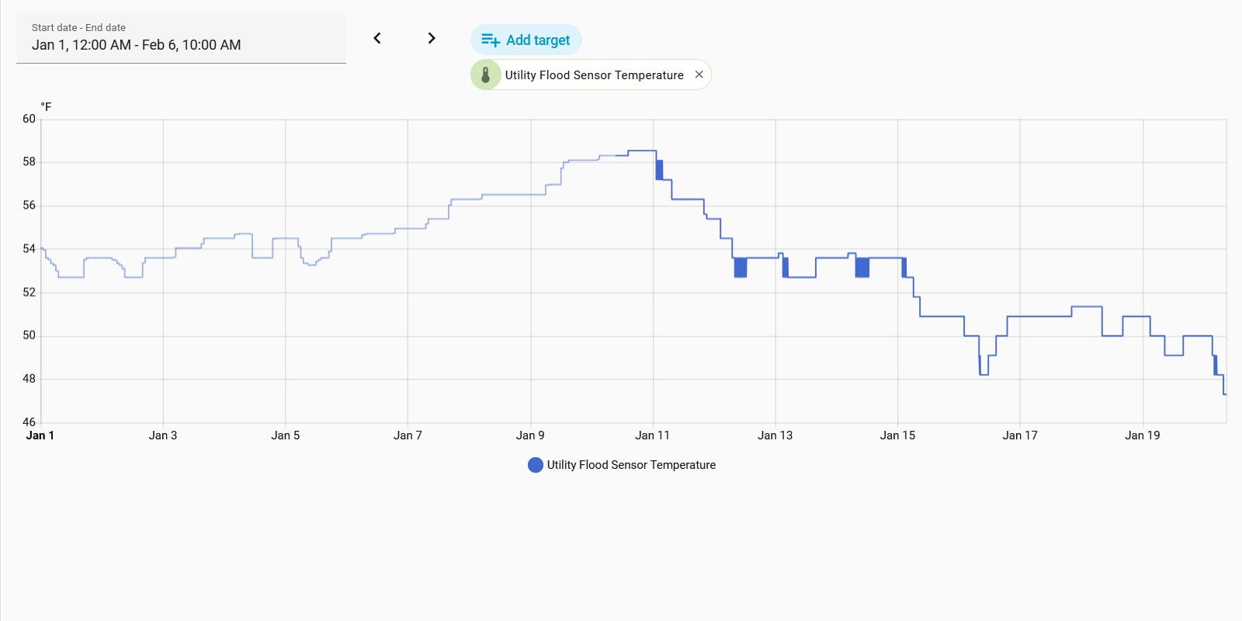Click the 60 value on the y-axis
1242x621 pixels.
(x=29, y=119)
